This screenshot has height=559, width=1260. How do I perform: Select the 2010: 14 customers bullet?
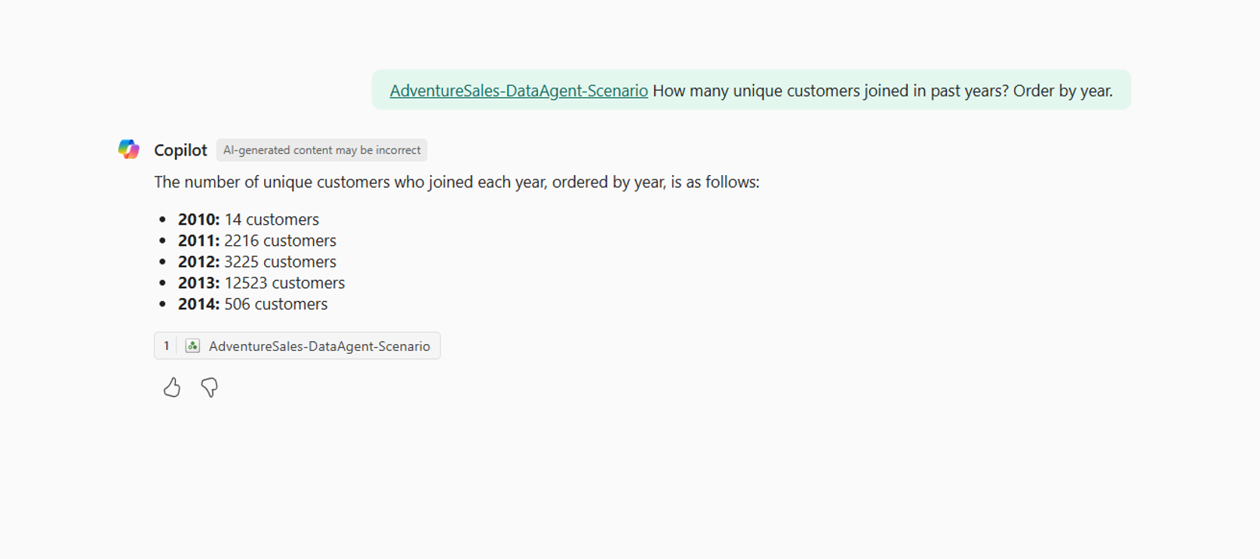click(248, 220)
